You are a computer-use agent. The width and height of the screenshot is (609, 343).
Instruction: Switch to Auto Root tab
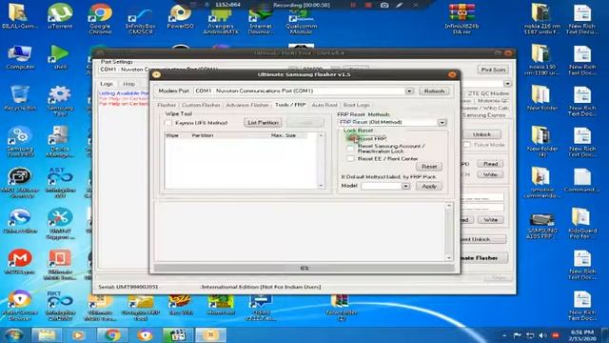[x=324, y=105]
